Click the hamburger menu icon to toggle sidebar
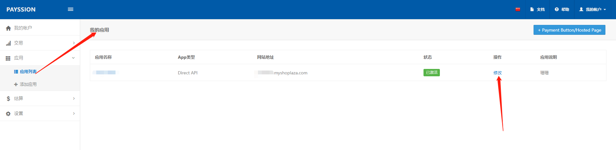Viewport: 616px width, 150px height. pyautogui.click(x=71, y=9)
